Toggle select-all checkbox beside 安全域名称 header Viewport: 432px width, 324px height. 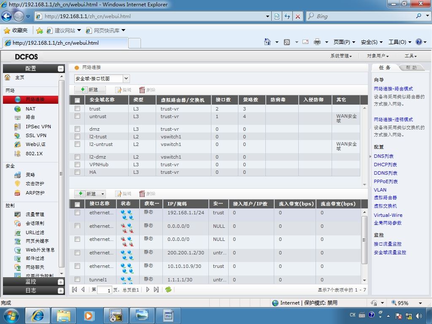(x=78, y=100)
